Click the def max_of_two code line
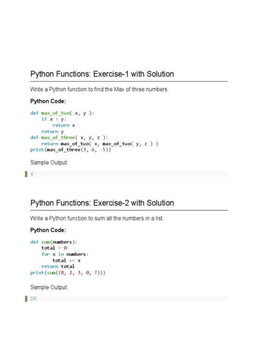Image resolution: width=258 pixels, height=345 pixels. [x=62, y=113]
